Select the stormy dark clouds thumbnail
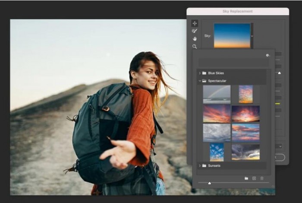This screenshot has height=203, width=302. pos(246,152)
